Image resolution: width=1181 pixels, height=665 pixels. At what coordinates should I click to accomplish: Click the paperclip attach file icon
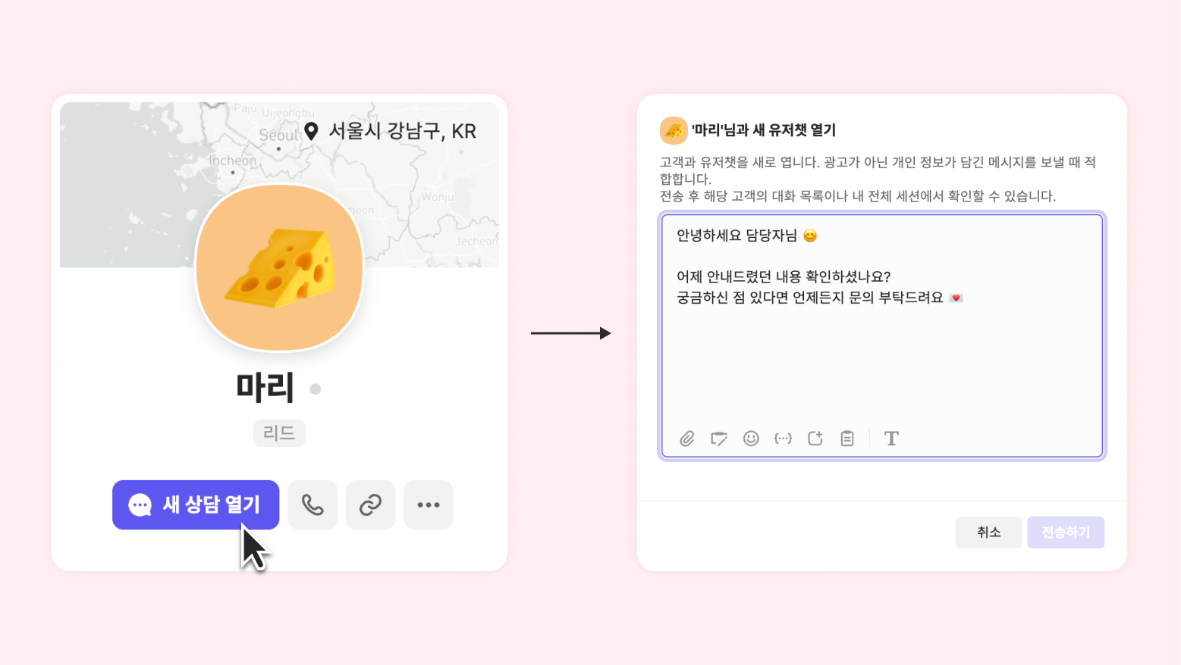click(687, 439)
